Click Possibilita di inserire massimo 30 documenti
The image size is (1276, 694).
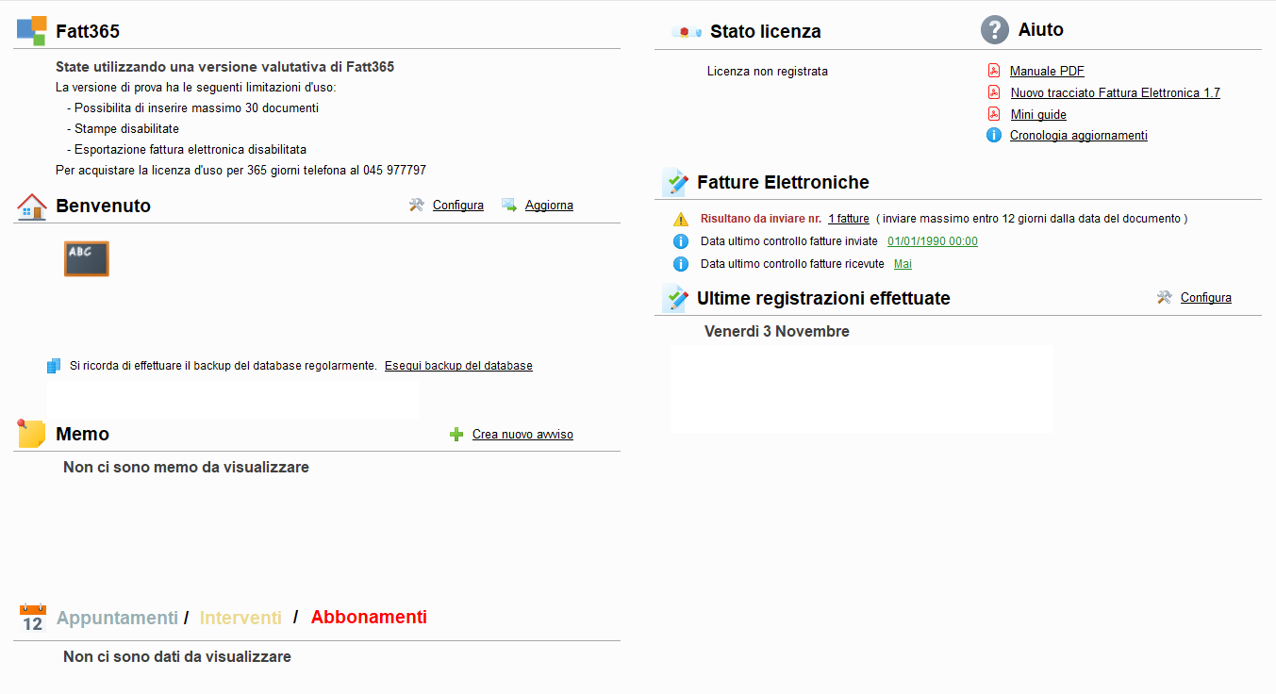point(192,107)
